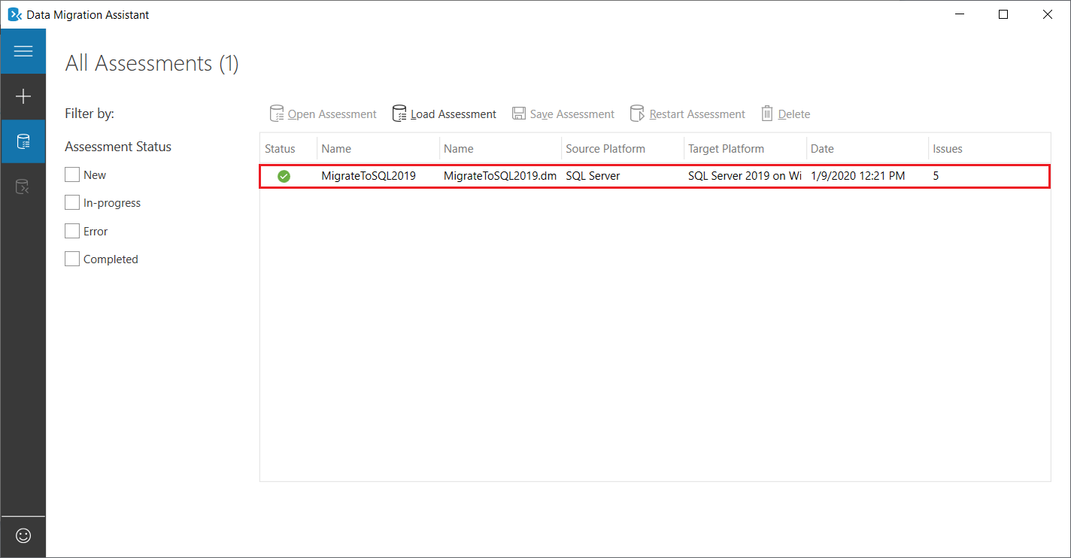
Task: Check the New status filter
Action: tap(72, 174)
